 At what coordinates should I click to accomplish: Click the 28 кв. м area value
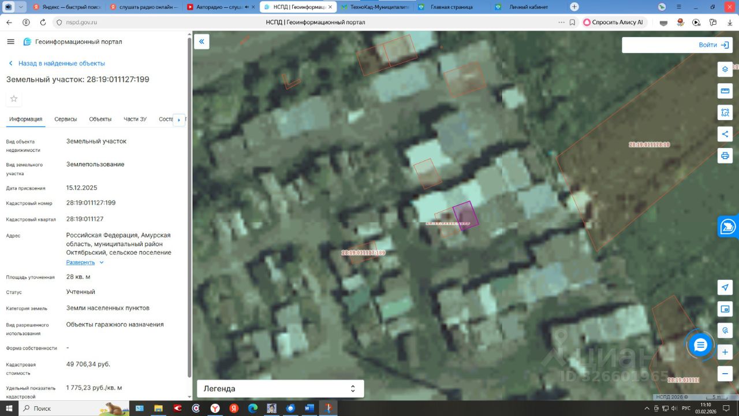79,277
